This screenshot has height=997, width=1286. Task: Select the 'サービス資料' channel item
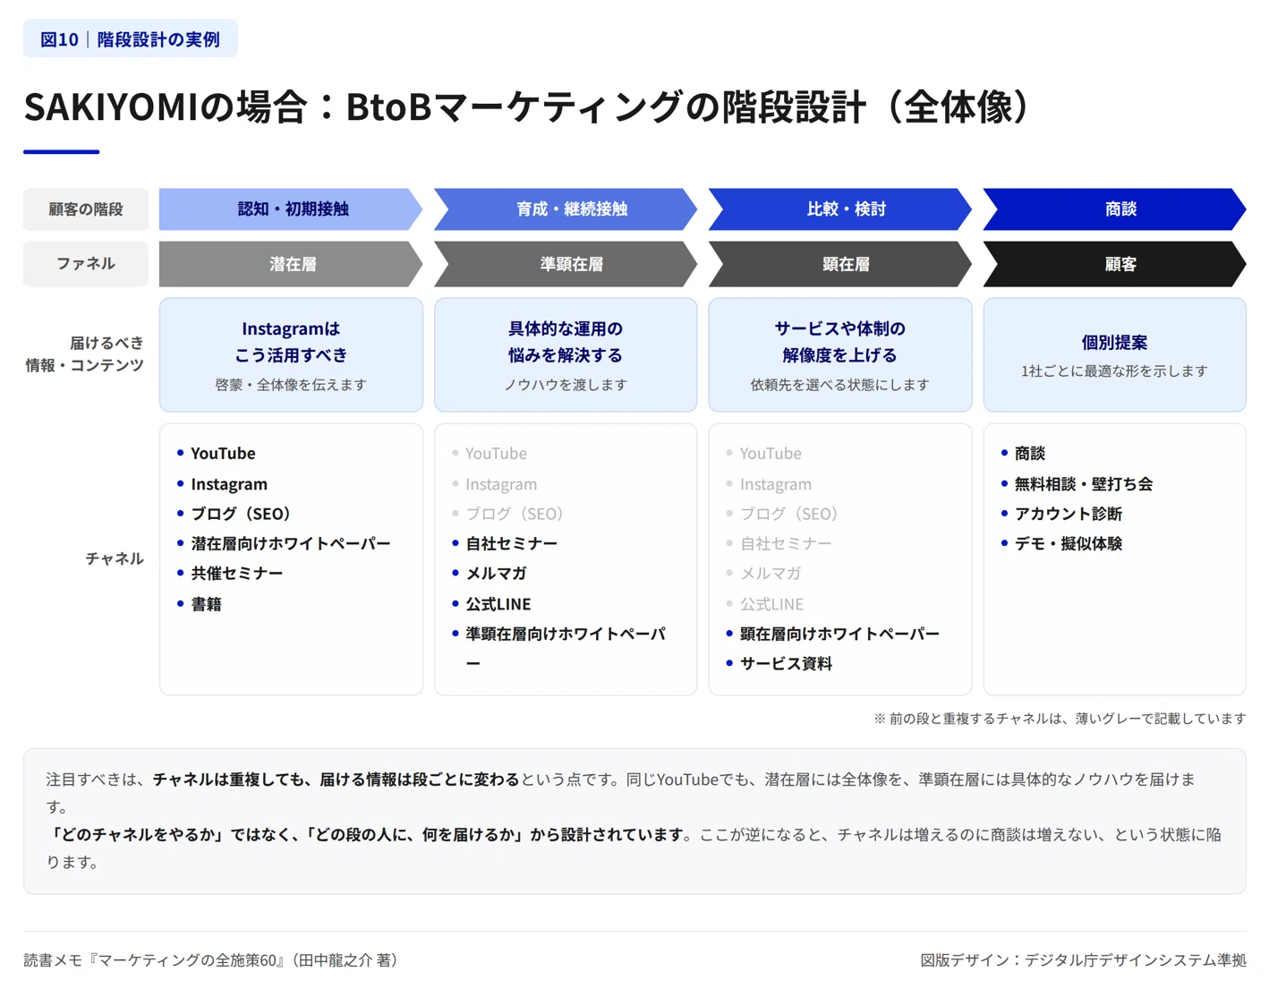tap(787, 663)
